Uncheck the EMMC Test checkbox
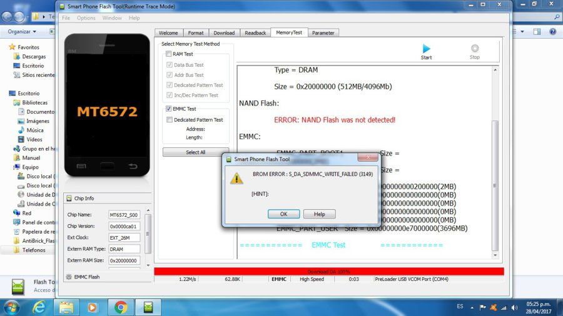This screenshot has height=316, width=563. pos(168,109)
